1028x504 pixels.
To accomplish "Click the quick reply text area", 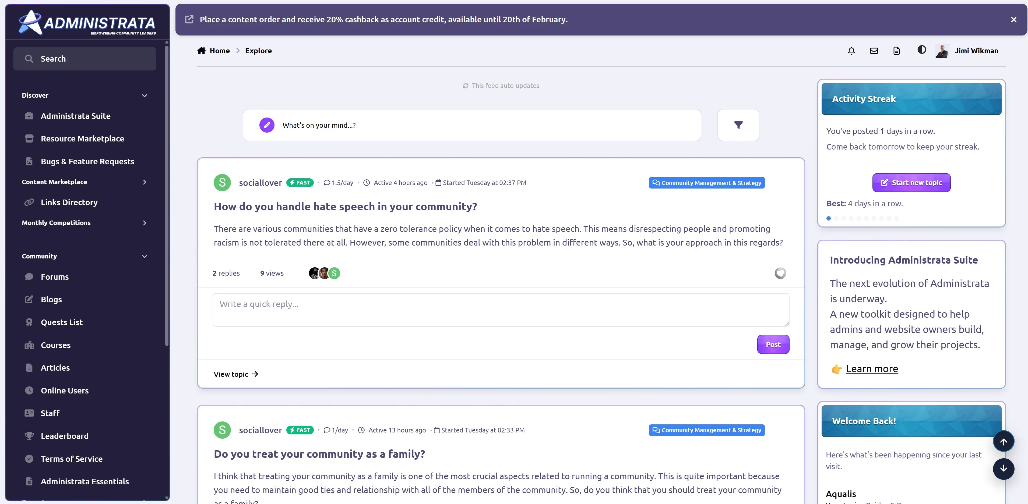I will 501,310.
